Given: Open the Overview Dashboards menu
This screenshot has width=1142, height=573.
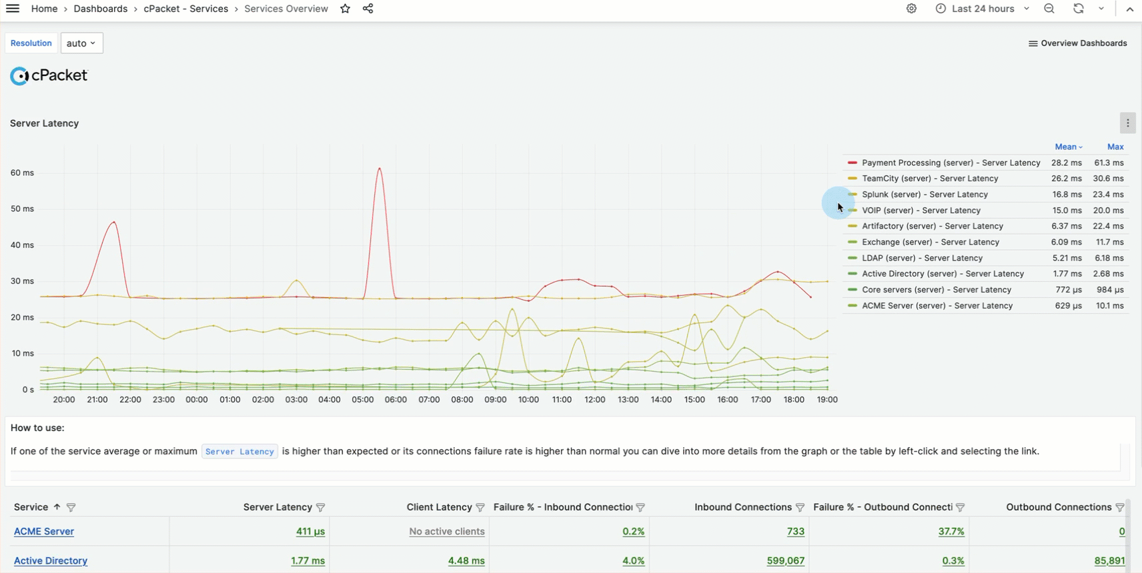Looking at the screenshot, I should click(1077, 43).
